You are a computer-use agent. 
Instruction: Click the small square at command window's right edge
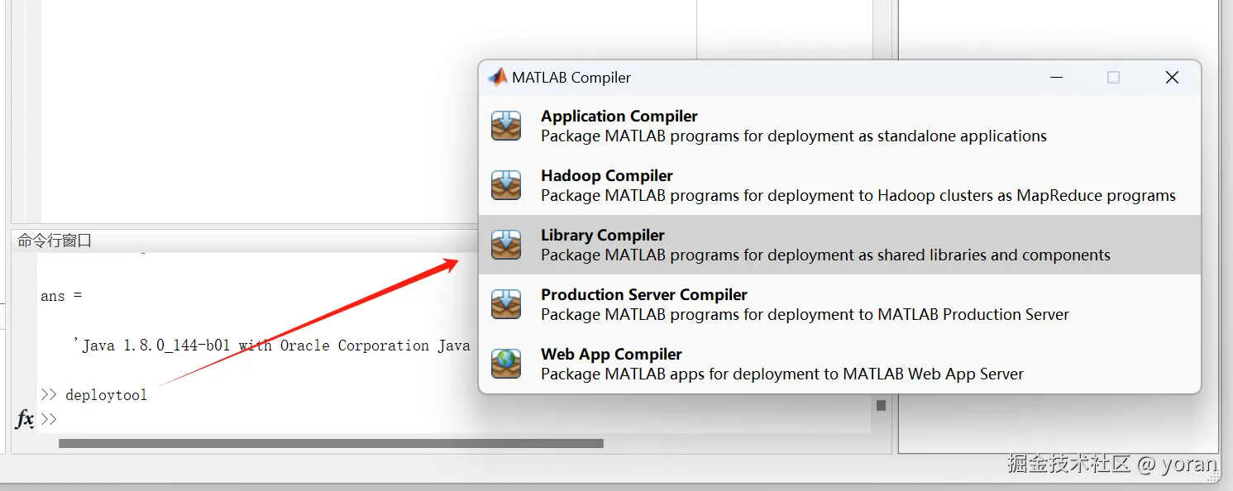click(881, 405)
